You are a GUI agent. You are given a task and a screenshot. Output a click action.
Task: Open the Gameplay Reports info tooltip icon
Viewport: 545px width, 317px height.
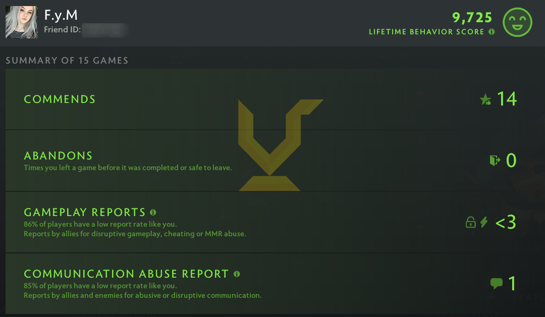[153, 213]
